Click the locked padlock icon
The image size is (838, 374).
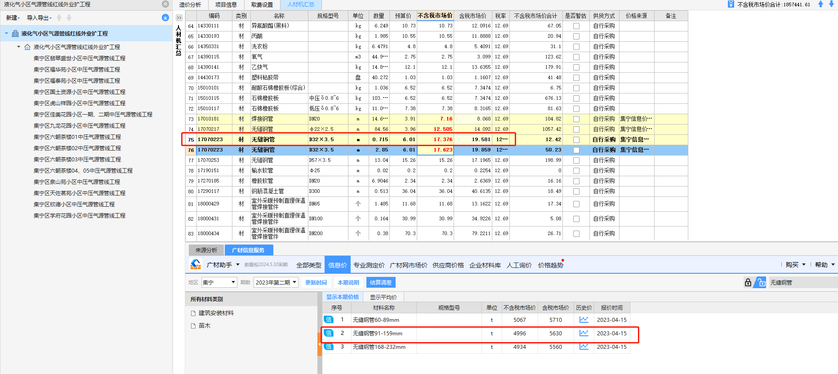click(x=748, y=282)
